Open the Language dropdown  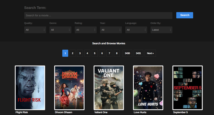point(136,30)
